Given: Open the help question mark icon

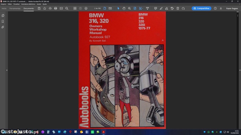Looking at the screenshot, I should (x=215, y=8).
